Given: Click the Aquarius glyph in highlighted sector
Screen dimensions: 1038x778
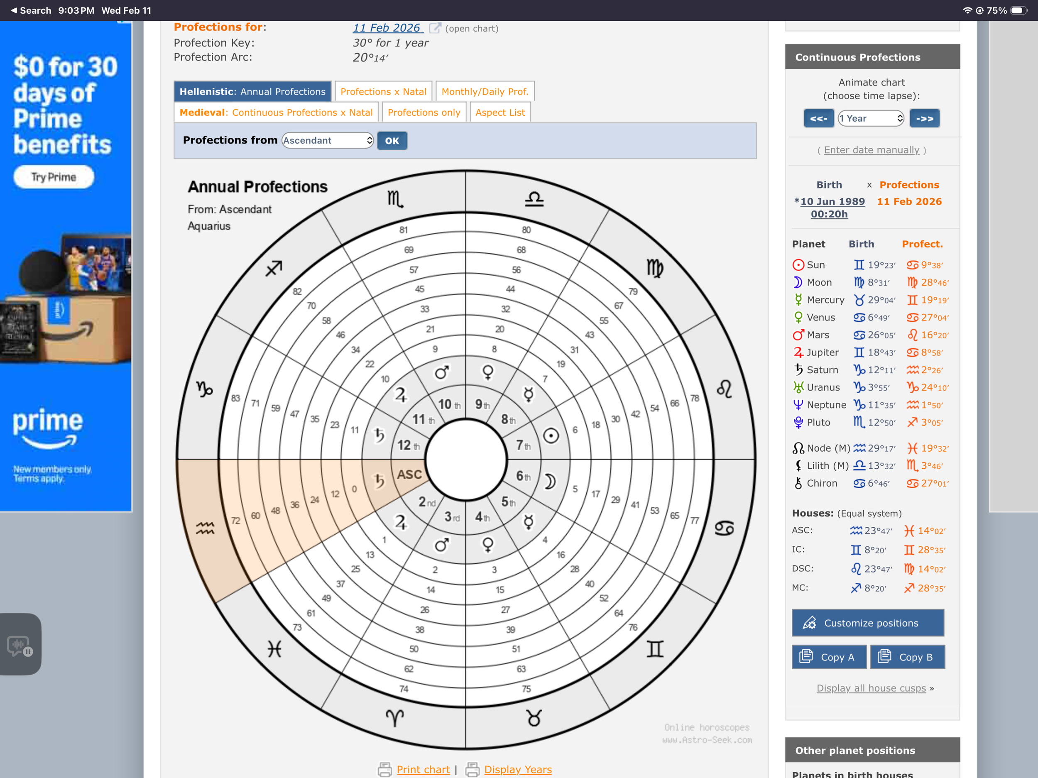Looking at the screenshot, I should tap(205, 528).
